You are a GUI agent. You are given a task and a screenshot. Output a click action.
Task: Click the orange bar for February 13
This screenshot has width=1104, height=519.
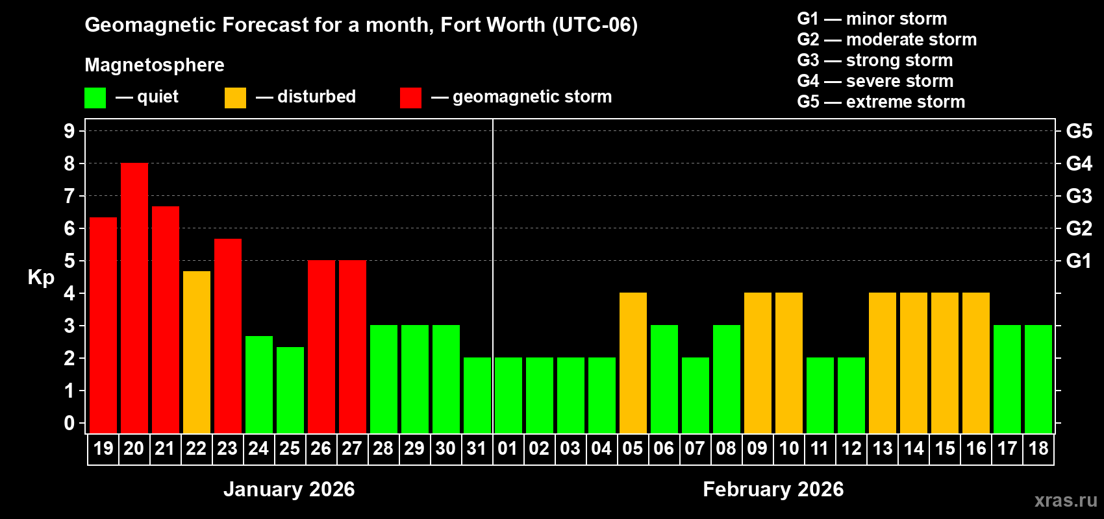[883, 363]
